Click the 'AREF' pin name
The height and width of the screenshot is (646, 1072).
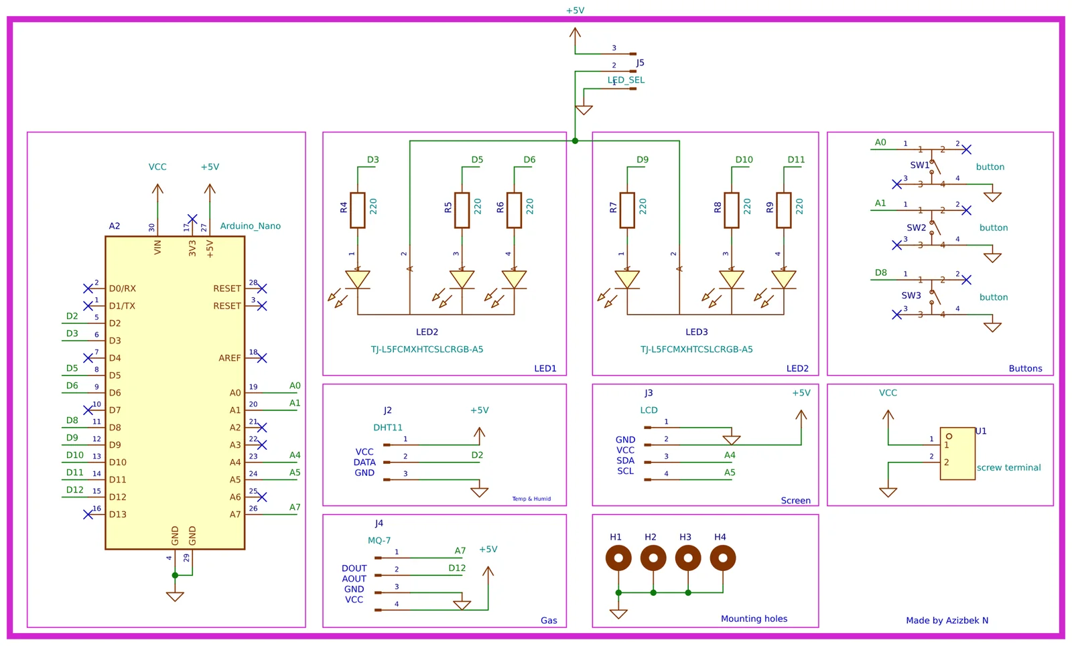pos(230,358)
